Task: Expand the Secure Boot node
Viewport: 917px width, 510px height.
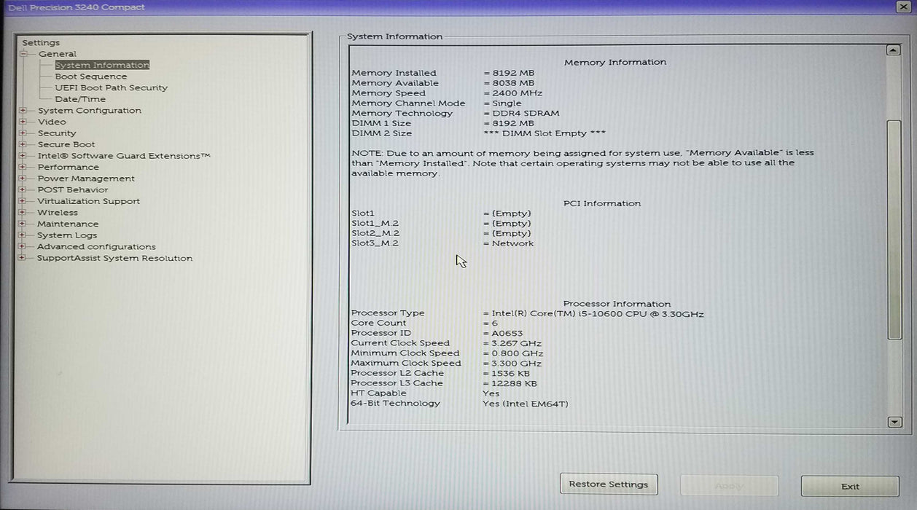Action: click(23, 144)
